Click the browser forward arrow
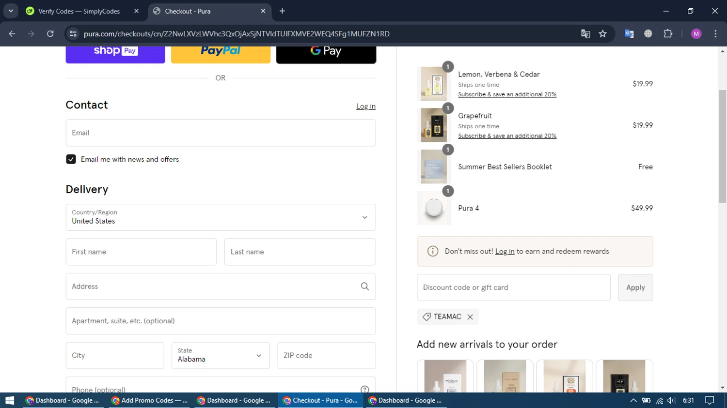 pos(31,34)
